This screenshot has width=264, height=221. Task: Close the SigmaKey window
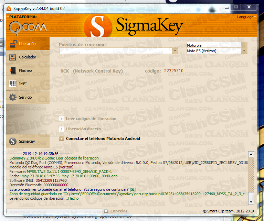(249, 7)
